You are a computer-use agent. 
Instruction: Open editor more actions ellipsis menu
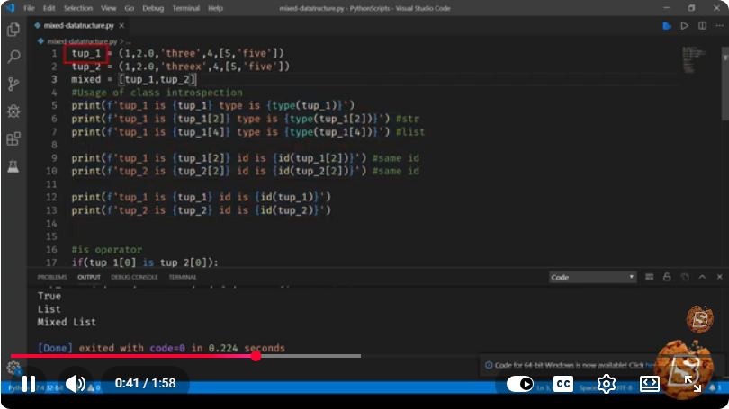[719, 25]
